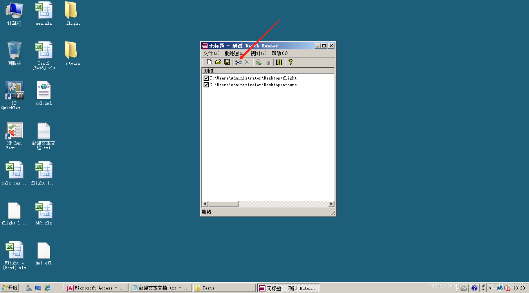Run the batch tests
The height and width of the screenshot is (293, 529).
[258, 62]
